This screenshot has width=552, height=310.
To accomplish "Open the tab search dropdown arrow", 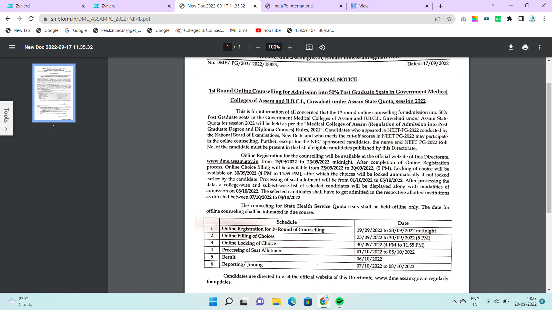I will click(x=494, y=5).
